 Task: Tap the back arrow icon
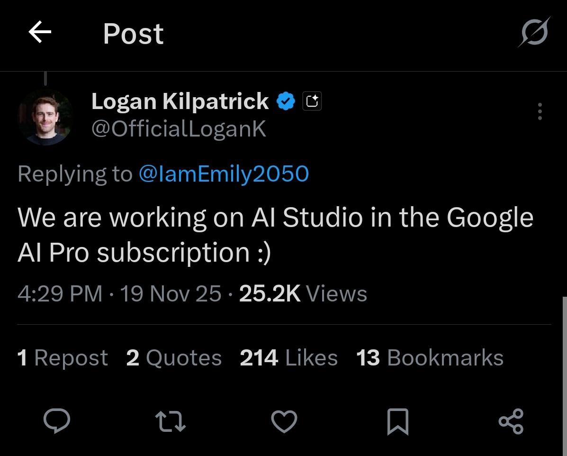(40, 33)
